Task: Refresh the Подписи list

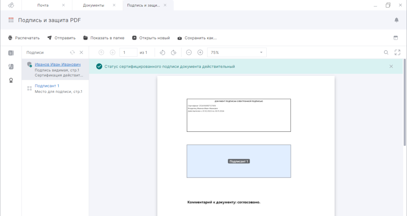Action: click(72, 52)
